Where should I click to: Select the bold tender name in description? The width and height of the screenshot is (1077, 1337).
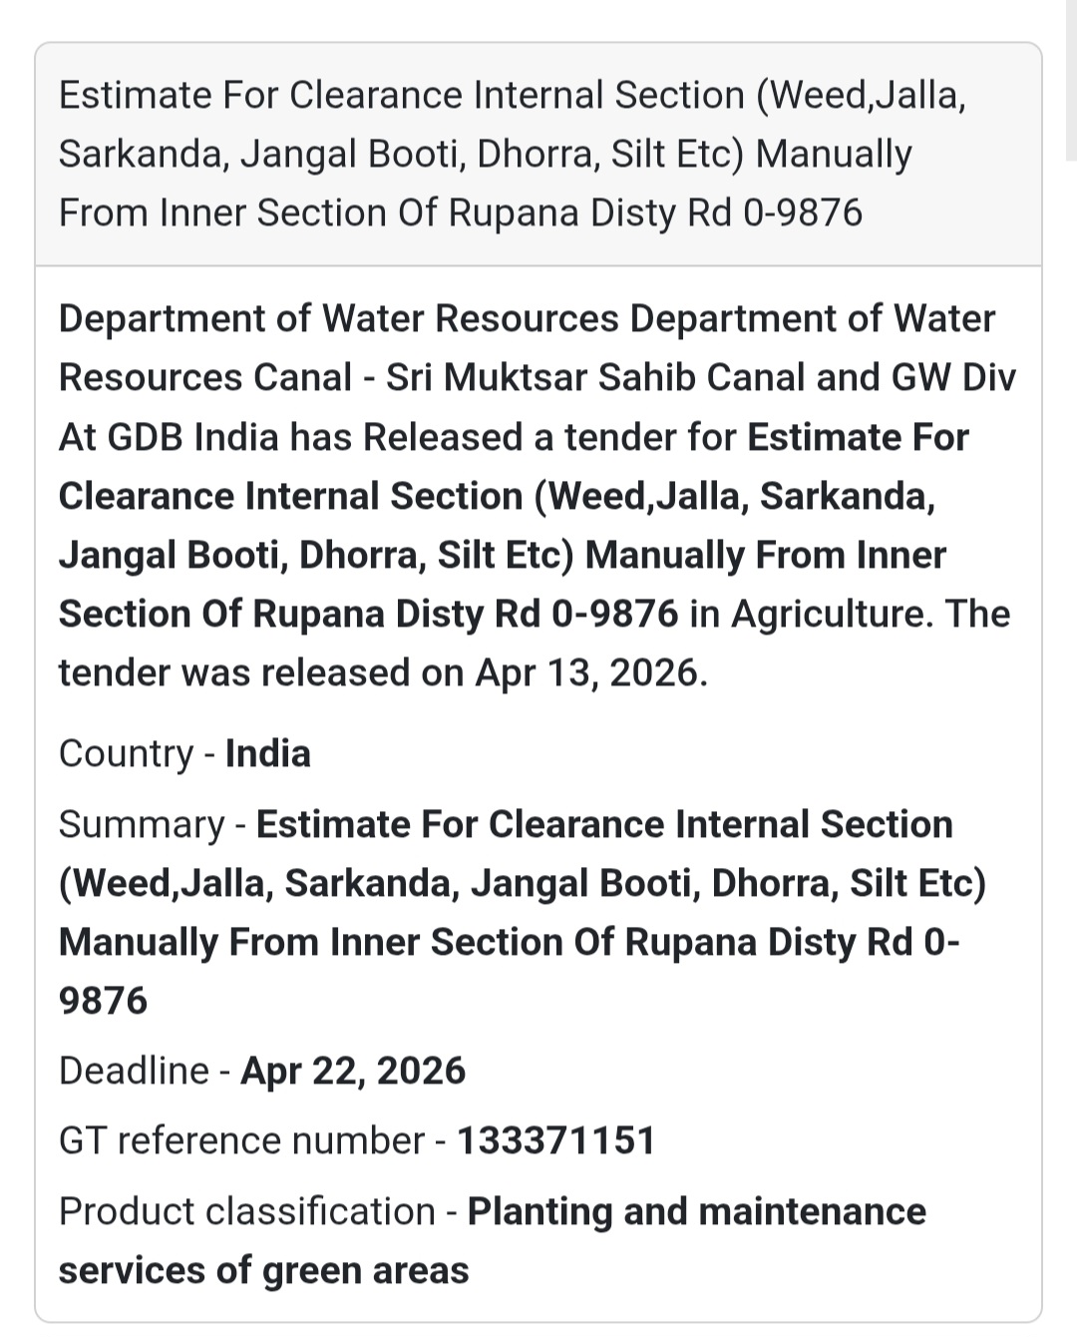tap(514, 526)
